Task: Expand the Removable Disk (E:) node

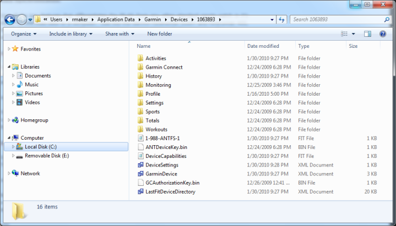Action: (x=13, y=156)
